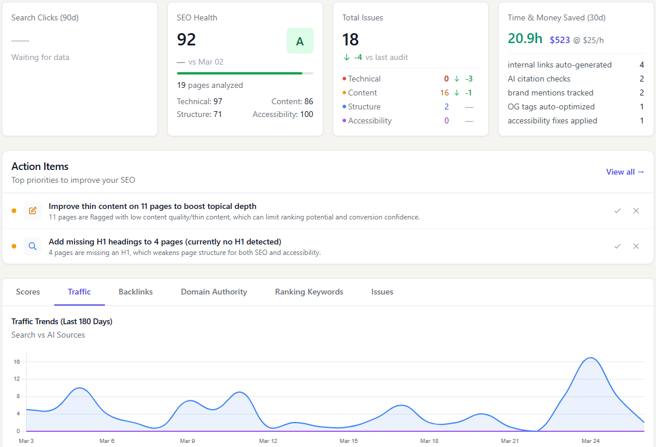656x447 pixels.
Task: Open the thin content action item title
Action: 153,206
